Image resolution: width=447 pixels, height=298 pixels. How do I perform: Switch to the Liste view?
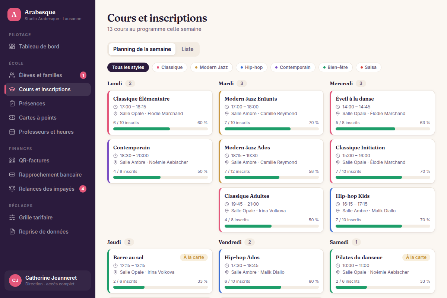point(187,49)
